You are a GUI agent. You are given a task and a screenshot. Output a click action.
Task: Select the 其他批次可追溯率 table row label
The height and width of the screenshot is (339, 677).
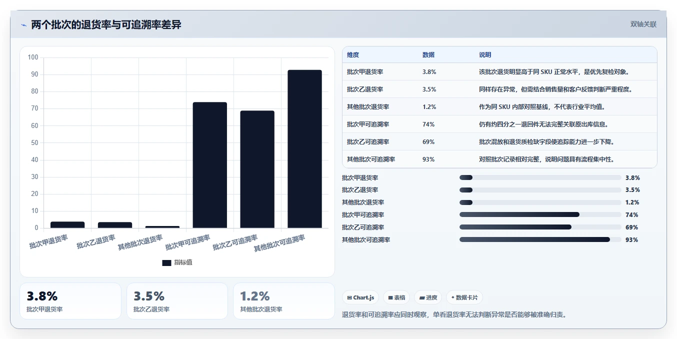coord(371,159)
